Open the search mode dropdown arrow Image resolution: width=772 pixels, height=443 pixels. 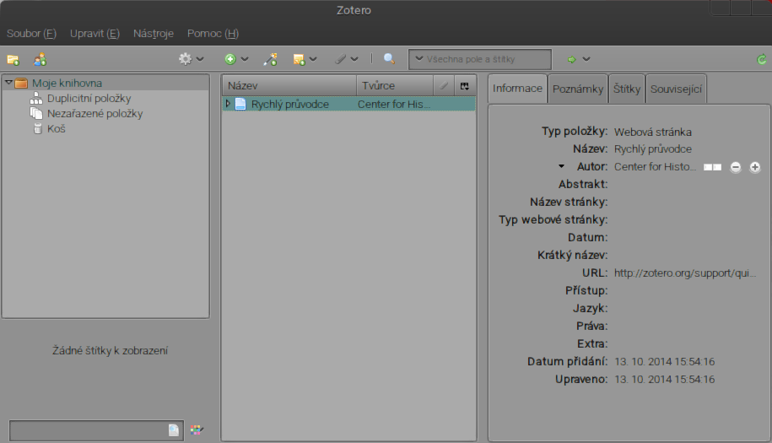(419, 58)
